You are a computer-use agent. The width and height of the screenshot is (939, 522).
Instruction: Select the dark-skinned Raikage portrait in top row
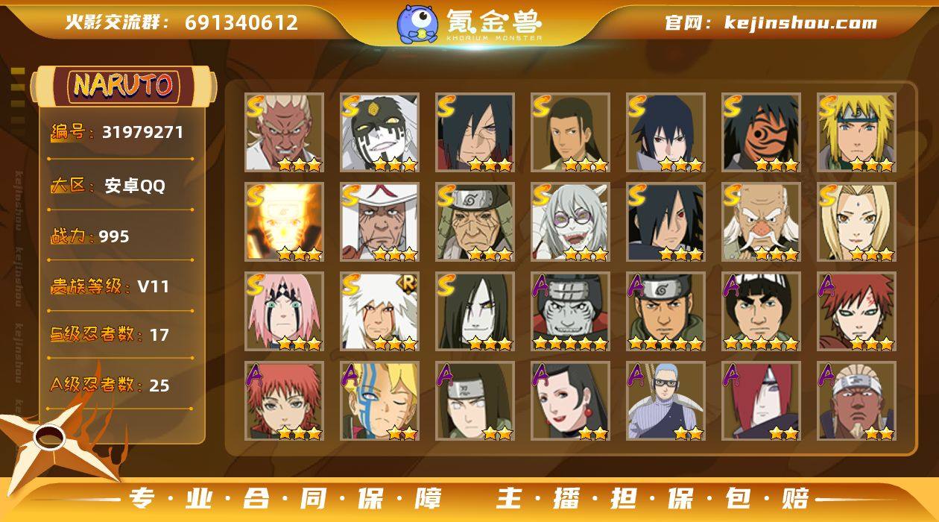284,133
